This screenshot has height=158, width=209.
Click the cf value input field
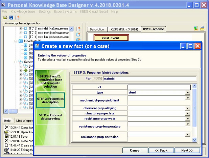[159, 87]
